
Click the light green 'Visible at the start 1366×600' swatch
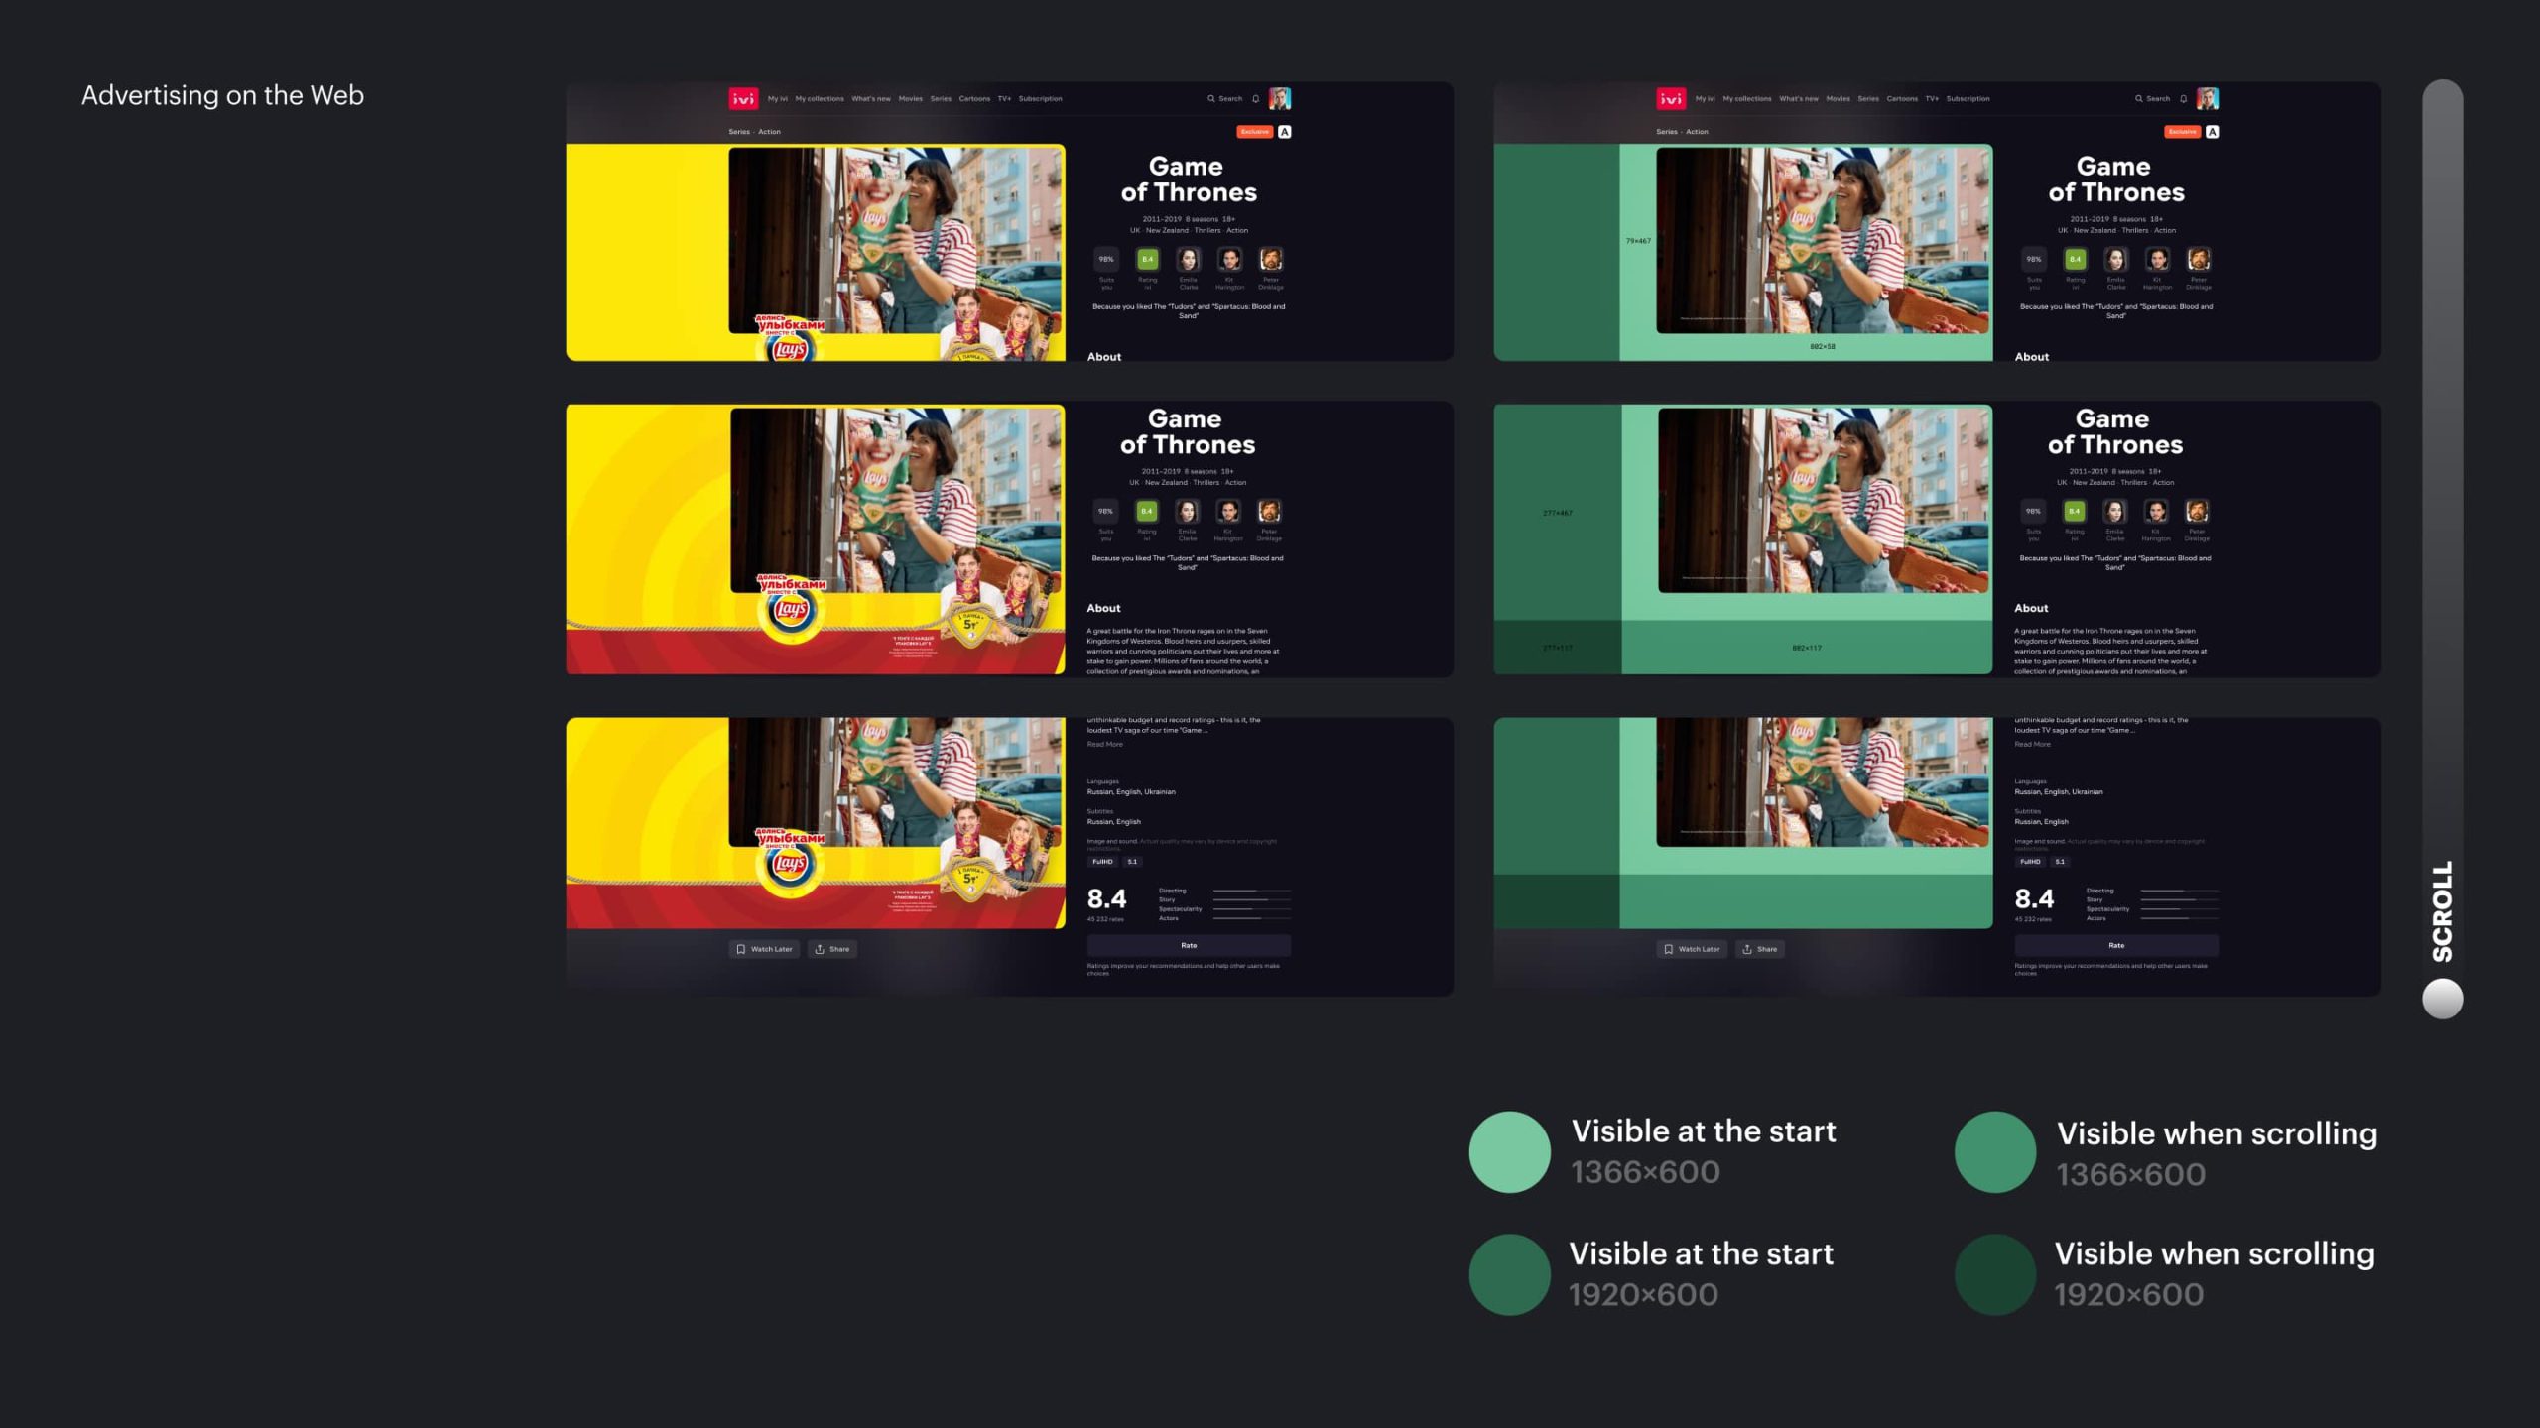(x=1509, y=1151)
